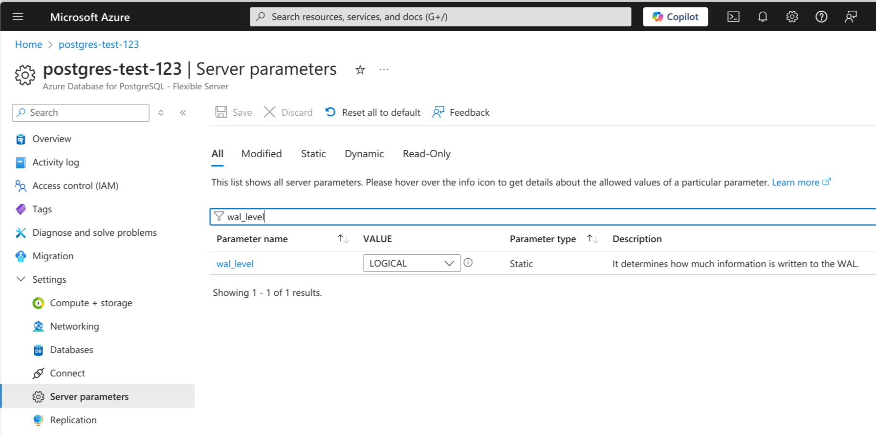Sort by Parameter type arrows
Image resolution: width=876 pixels, height=435 pixels.
pos(592,239)
